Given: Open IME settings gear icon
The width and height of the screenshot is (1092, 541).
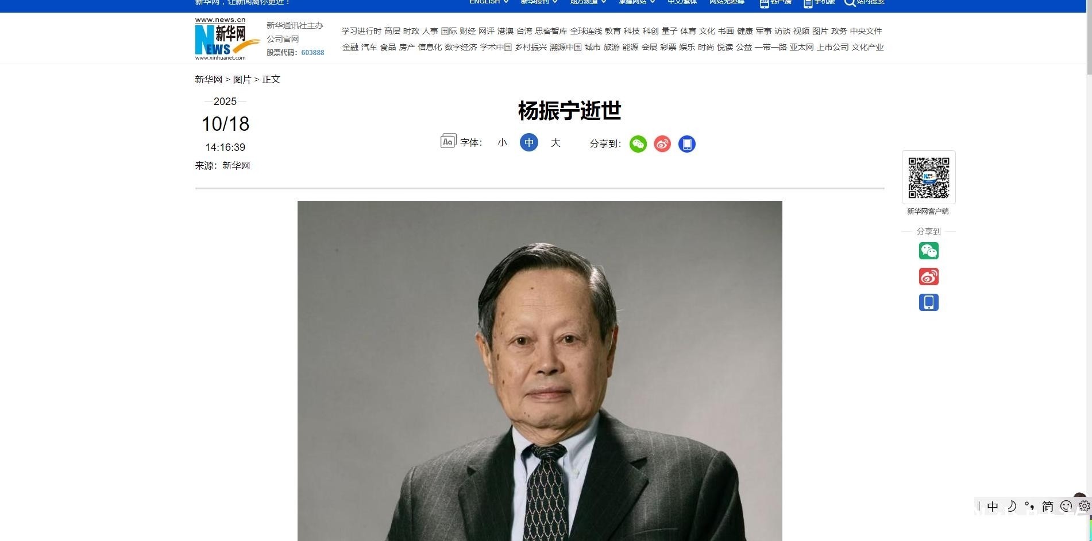Looking at the screenshot, I should point(1085,506).
